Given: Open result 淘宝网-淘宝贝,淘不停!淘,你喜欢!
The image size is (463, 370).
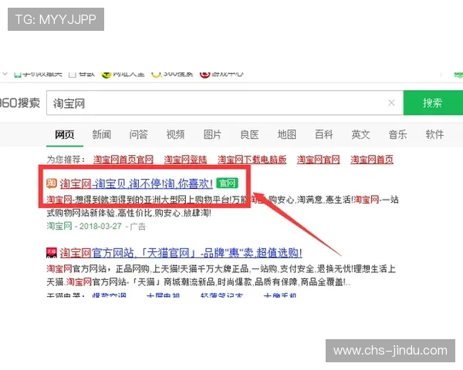Looking at the screenshot, I should point(136,183).
